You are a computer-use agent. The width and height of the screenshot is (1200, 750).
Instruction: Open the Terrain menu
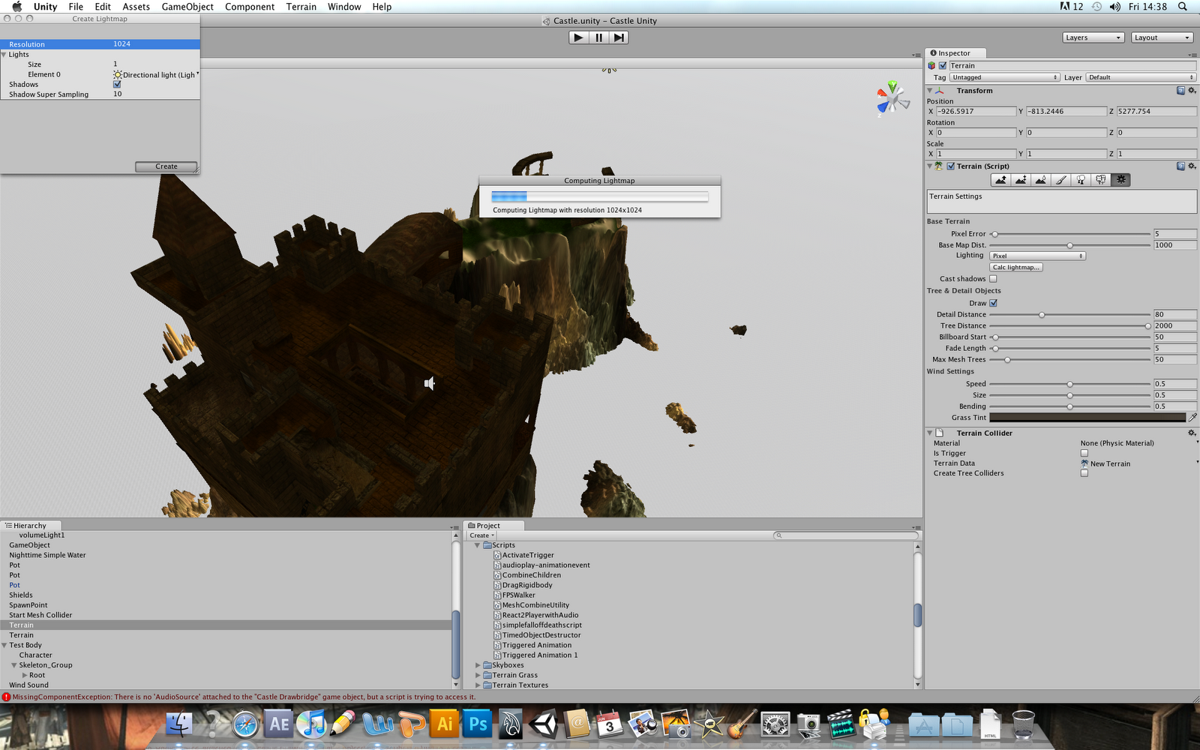301,7
